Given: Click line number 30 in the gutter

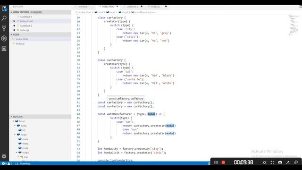Looking at the screenshot, I should [x=78, y=60].
